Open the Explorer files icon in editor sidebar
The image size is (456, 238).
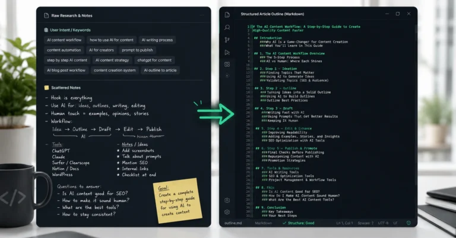pyautogui.click(x=227, y=15)
